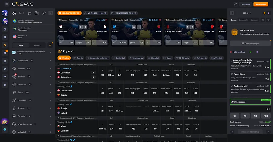Click the Inloggen button
Viewport: 273px width, 142px height.
(246, 4)
